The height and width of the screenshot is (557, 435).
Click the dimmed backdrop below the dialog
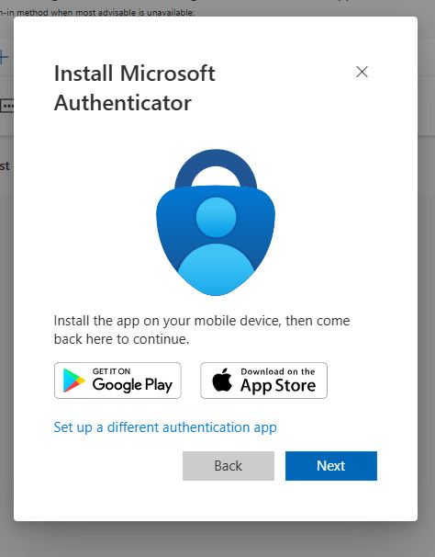(x=217, y=540)
